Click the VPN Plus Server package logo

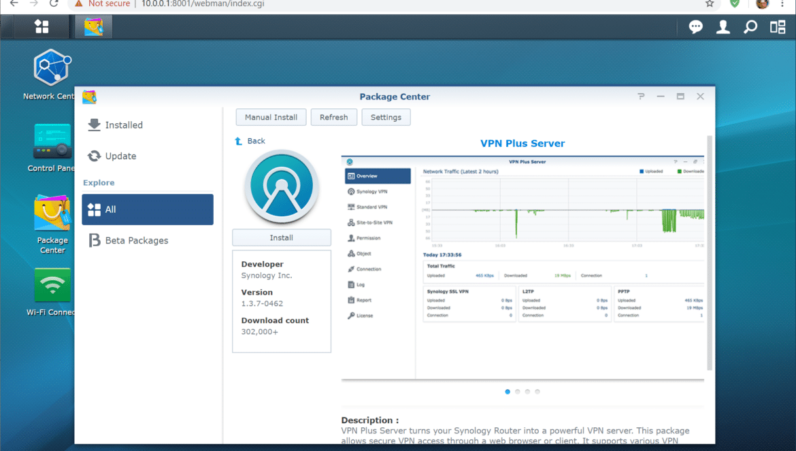click(x=281, y=186)
